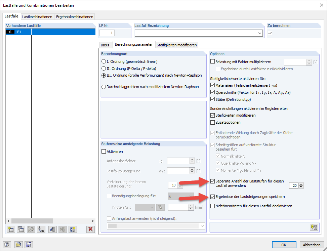
Task: Click the load factor multiplier stepper
Action: click(x=309, y=62)
